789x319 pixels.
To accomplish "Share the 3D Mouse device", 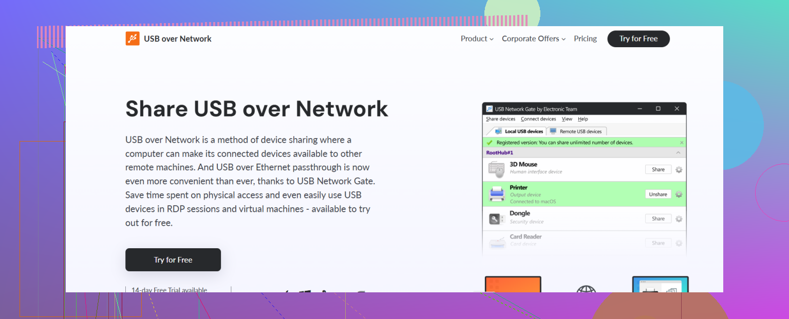I will coord(658,169).
